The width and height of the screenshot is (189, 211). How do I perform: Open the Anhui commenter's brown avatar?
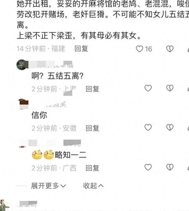point(23,104)
